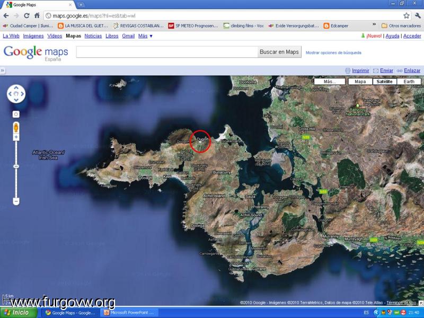424x318 pixels.
Task: Open 'La Web' Google link
Action: pos(11,36)
